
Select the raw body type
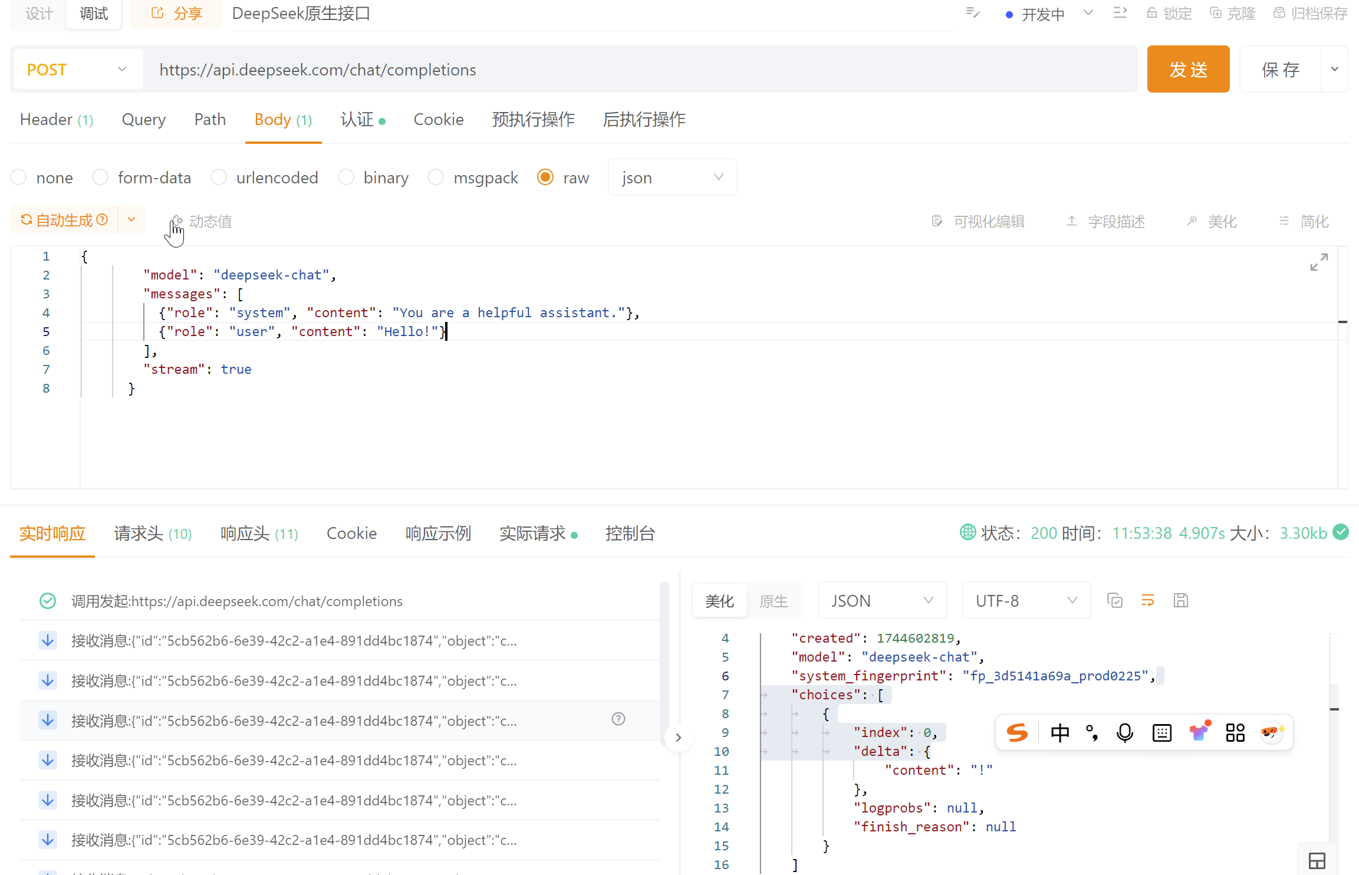pyautogui.click(x=545, y=177)
